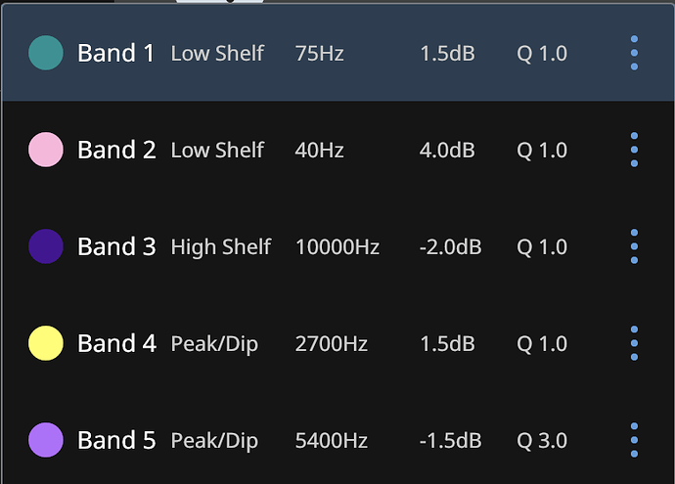Click the dark purple Band 3 circle
Viewport: 675px width, 484px height.
coord(46,246)
